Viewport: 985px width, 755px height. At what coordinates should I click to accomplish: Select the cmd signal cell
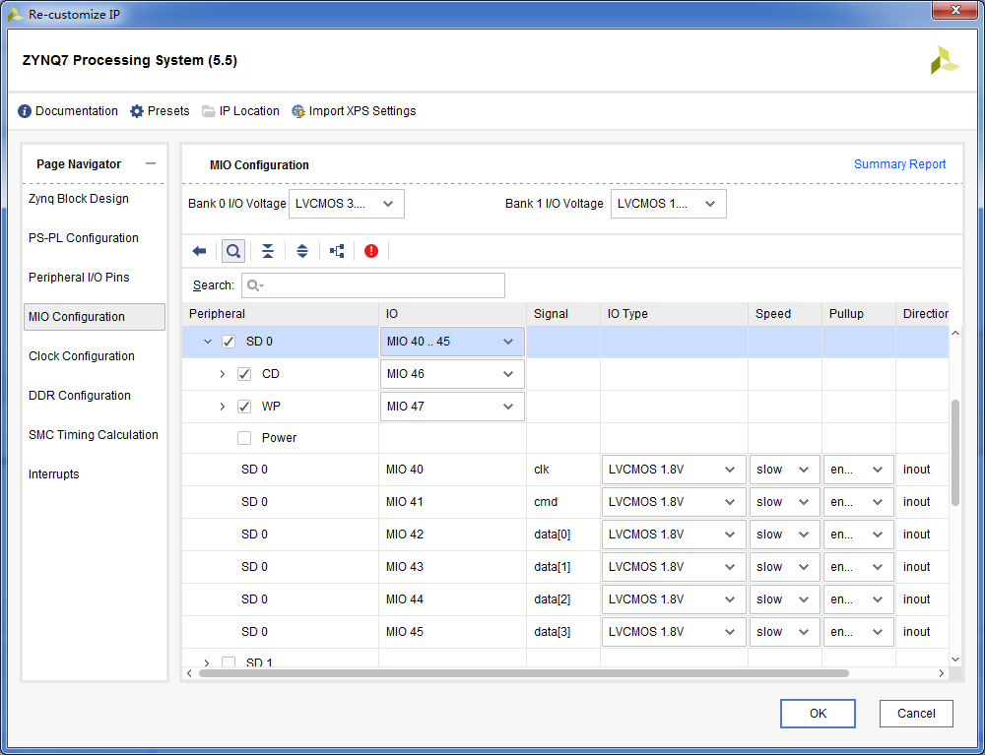(x=563, y=502)
